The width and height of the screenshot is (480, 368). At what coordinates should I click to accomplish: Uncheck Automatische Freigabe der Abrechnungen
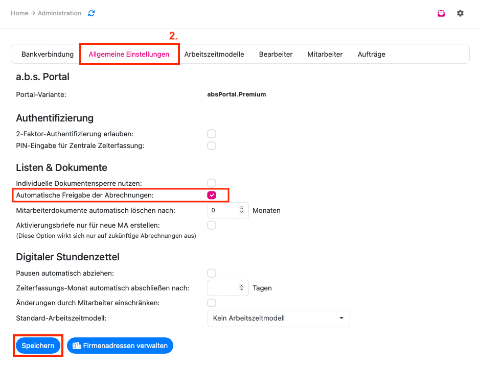click(212, 195)
